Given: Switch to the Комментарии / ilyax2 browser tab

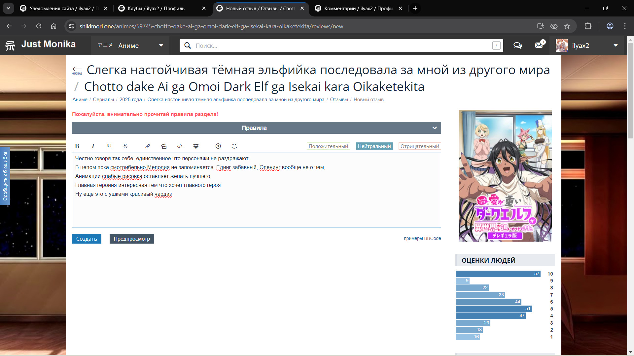Looking at the screenshot, I should 358,8.
